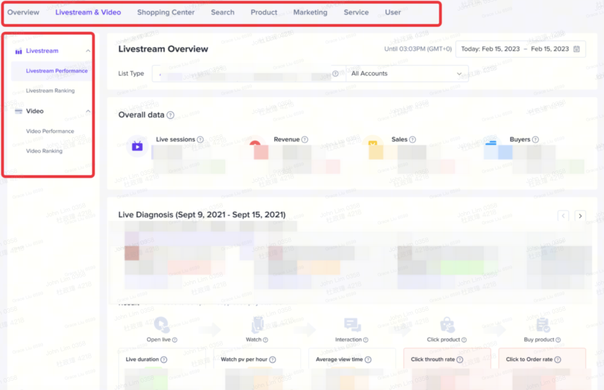Click the Buyers info question mark

(x=535, y=140)
